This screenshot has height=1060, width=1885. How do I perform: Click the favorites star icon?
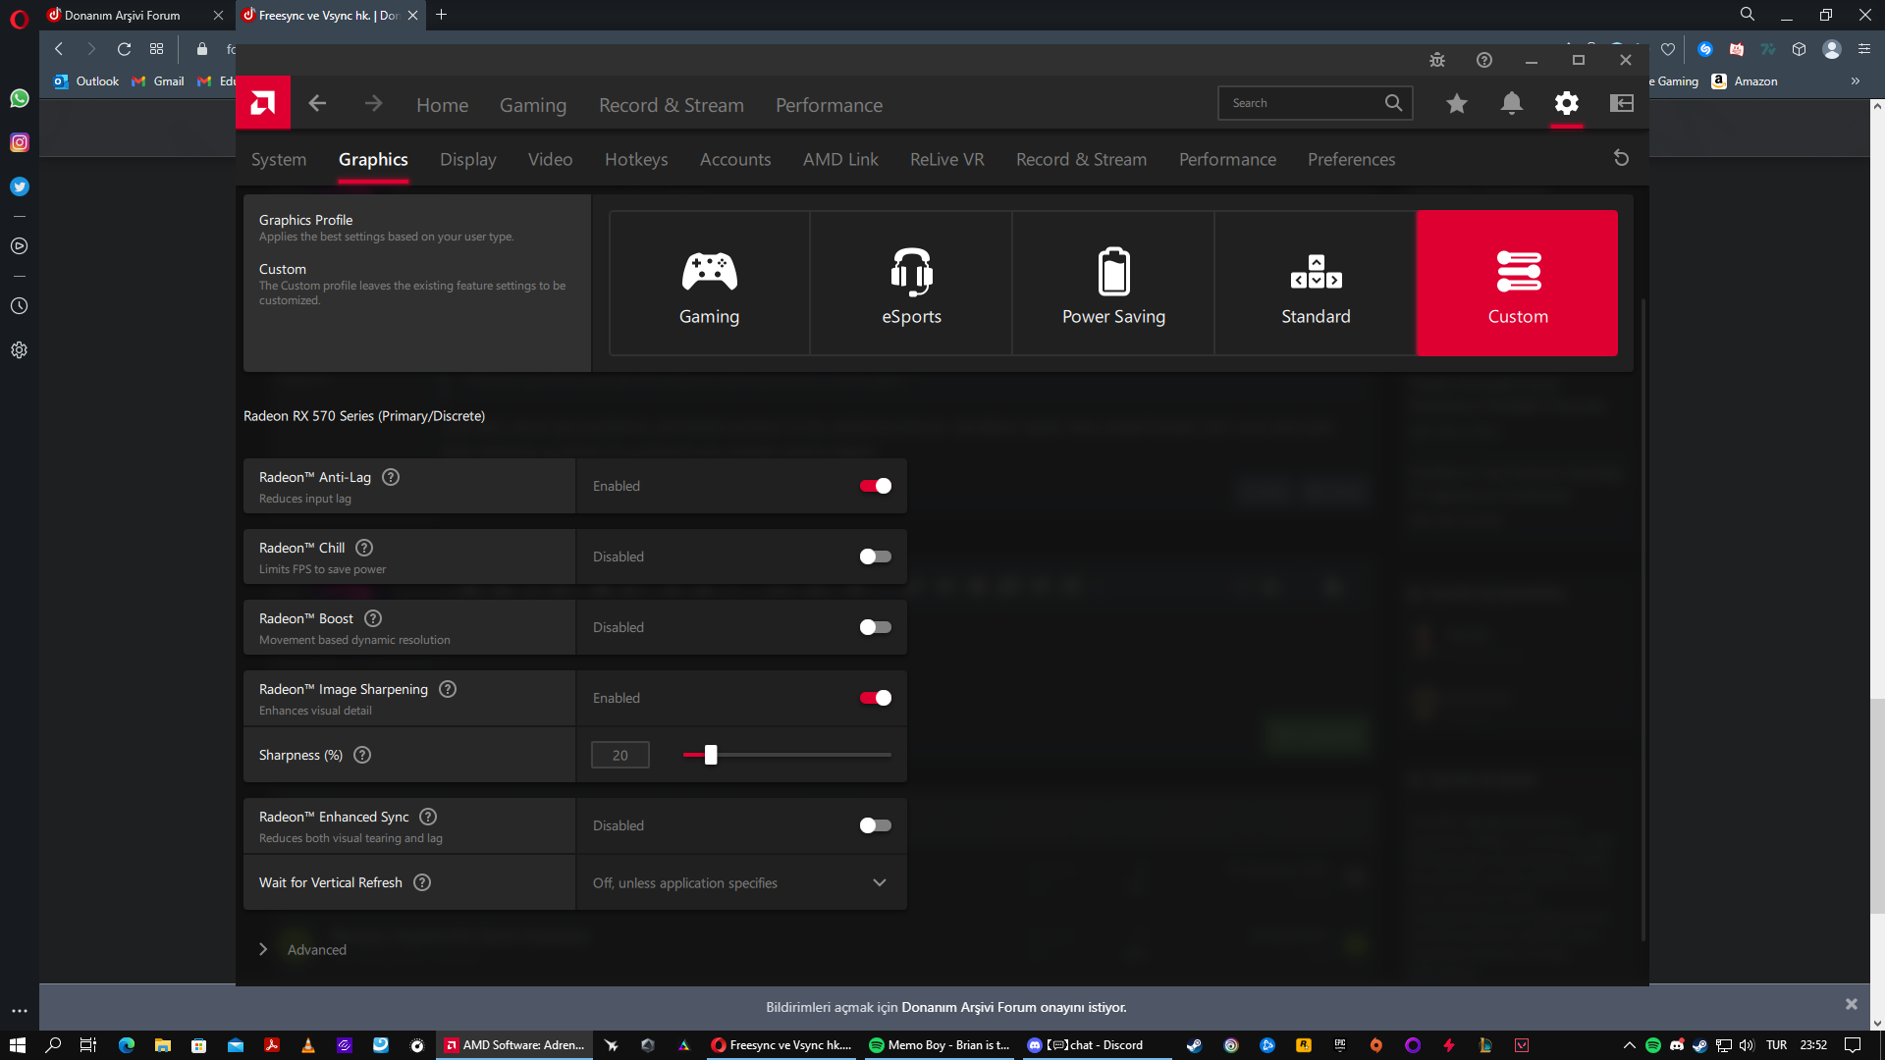[1457, 103]
